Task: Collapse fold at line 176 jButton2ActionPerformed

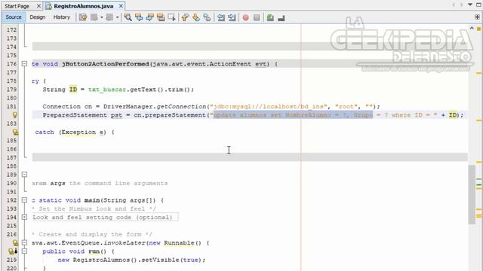Action: tap(24, 64)
